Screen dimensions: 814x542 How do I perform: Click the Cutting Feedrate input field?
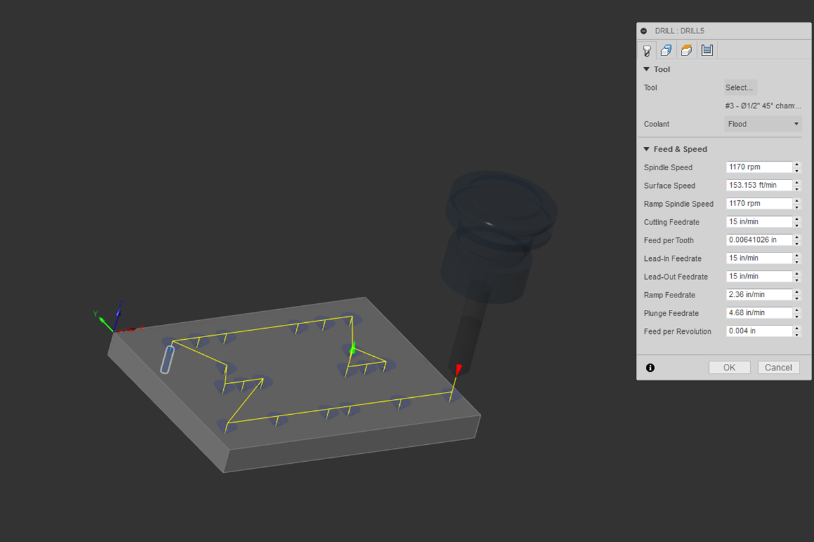(759, 222)
